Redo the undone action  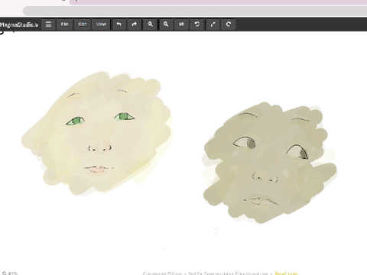pos(135,24)
